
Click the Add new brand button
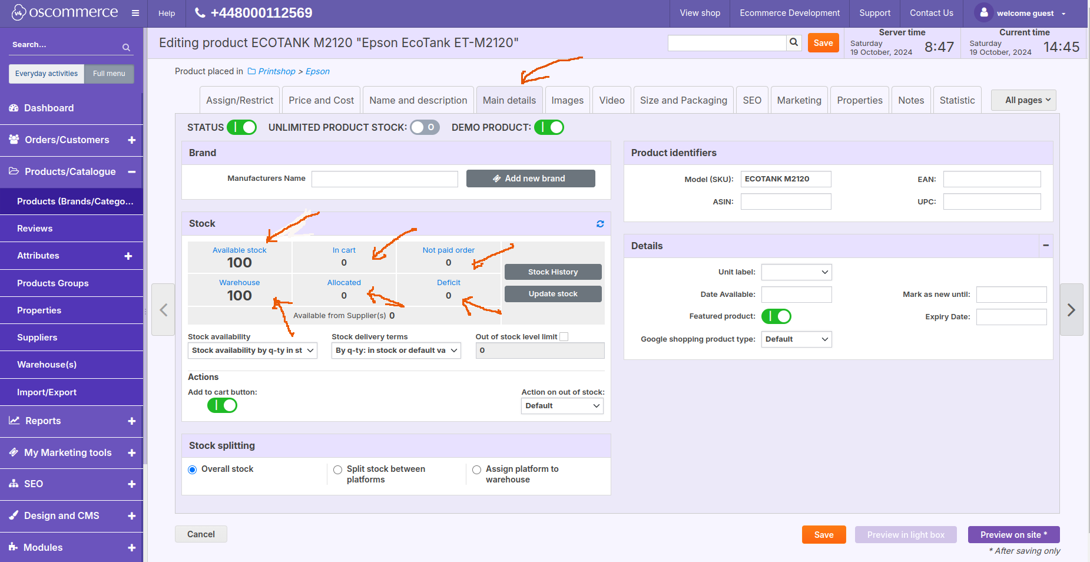pyautogui.click(x=531, y=178)
